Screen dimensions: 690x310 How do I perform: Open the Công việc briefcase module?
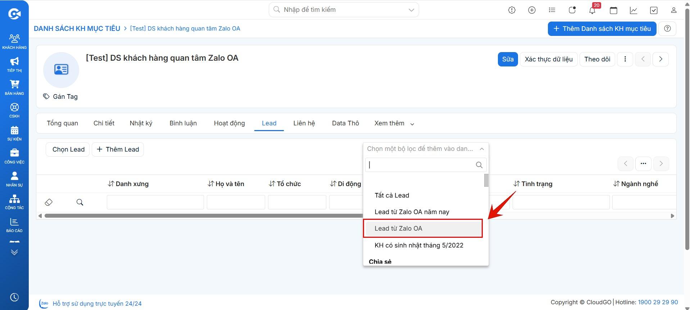14,156
